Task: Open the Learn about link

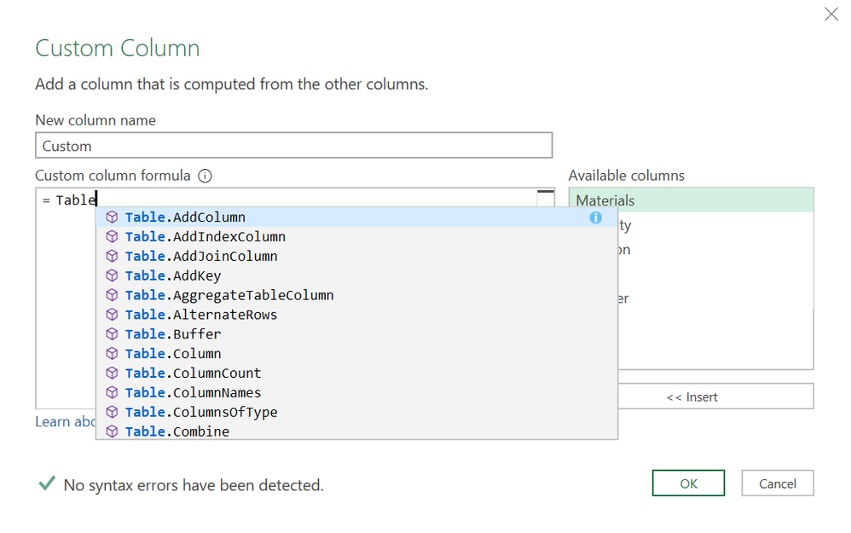Action: 65,422
